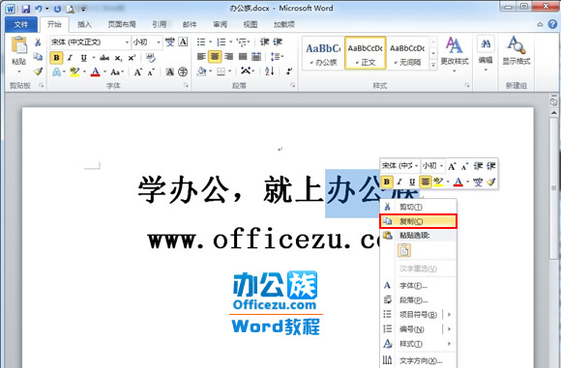Viewport: 561px width, 368px height.
Task: Click the Sort A-Z icon in ribbon
Action: click(269, 71)
